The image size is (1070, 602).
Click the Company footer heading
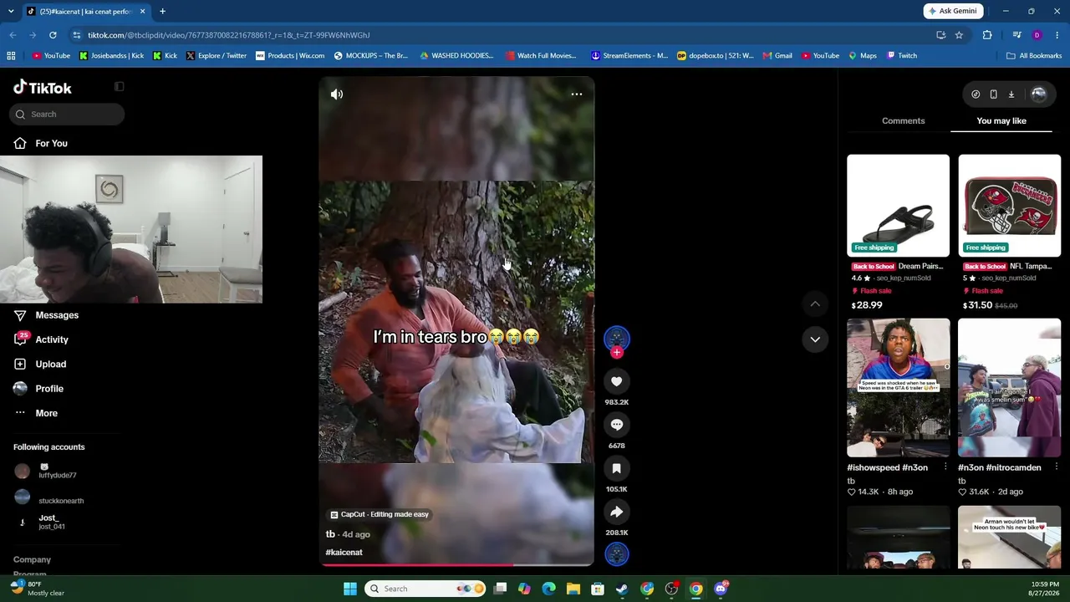point(32,559)
